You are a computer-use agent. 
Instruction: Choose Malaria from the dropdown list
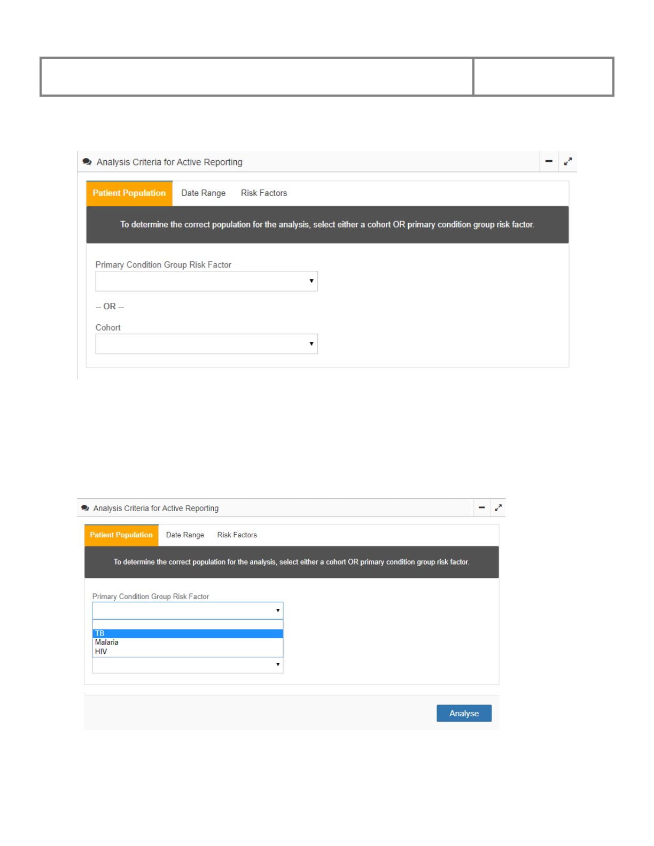pyautogui.click(x=188, y=643)
